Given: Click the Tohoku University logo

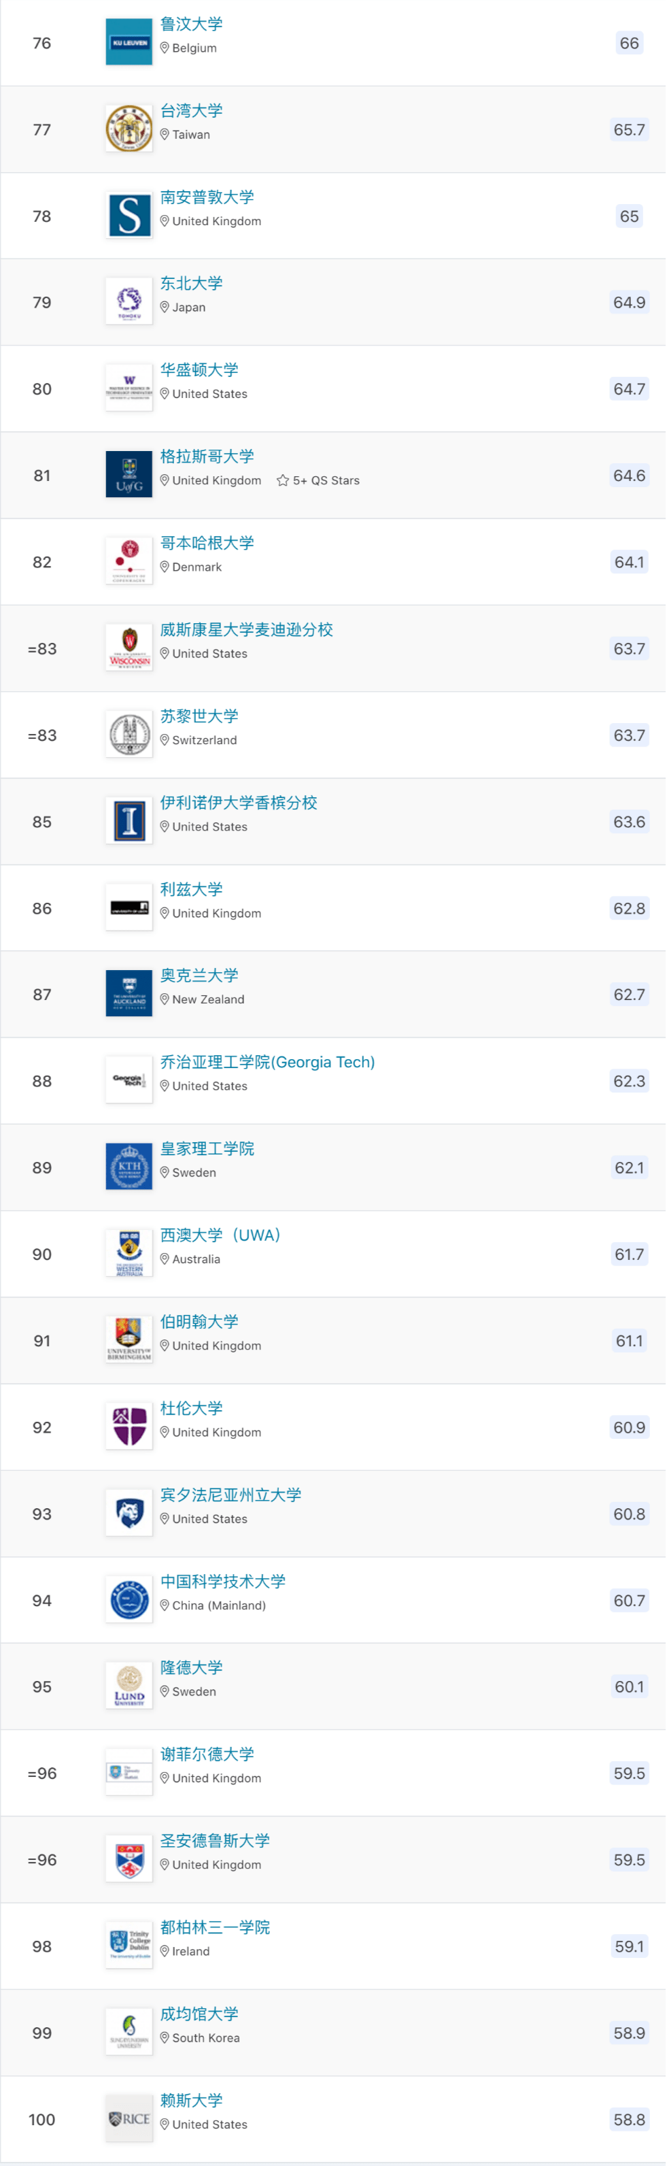Looking at the screenshot, I should [x=129, y=300].
